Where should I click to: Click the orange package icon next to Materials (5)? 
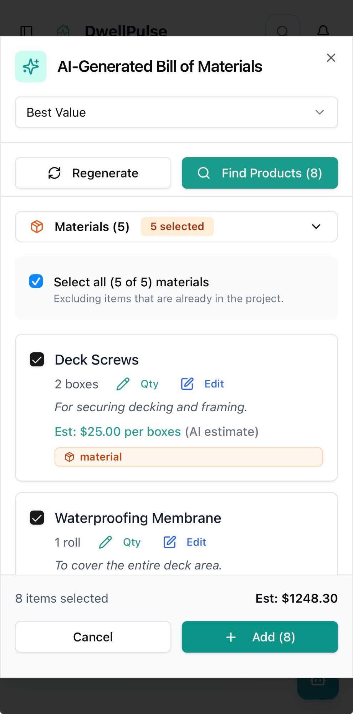pos(37,226)
